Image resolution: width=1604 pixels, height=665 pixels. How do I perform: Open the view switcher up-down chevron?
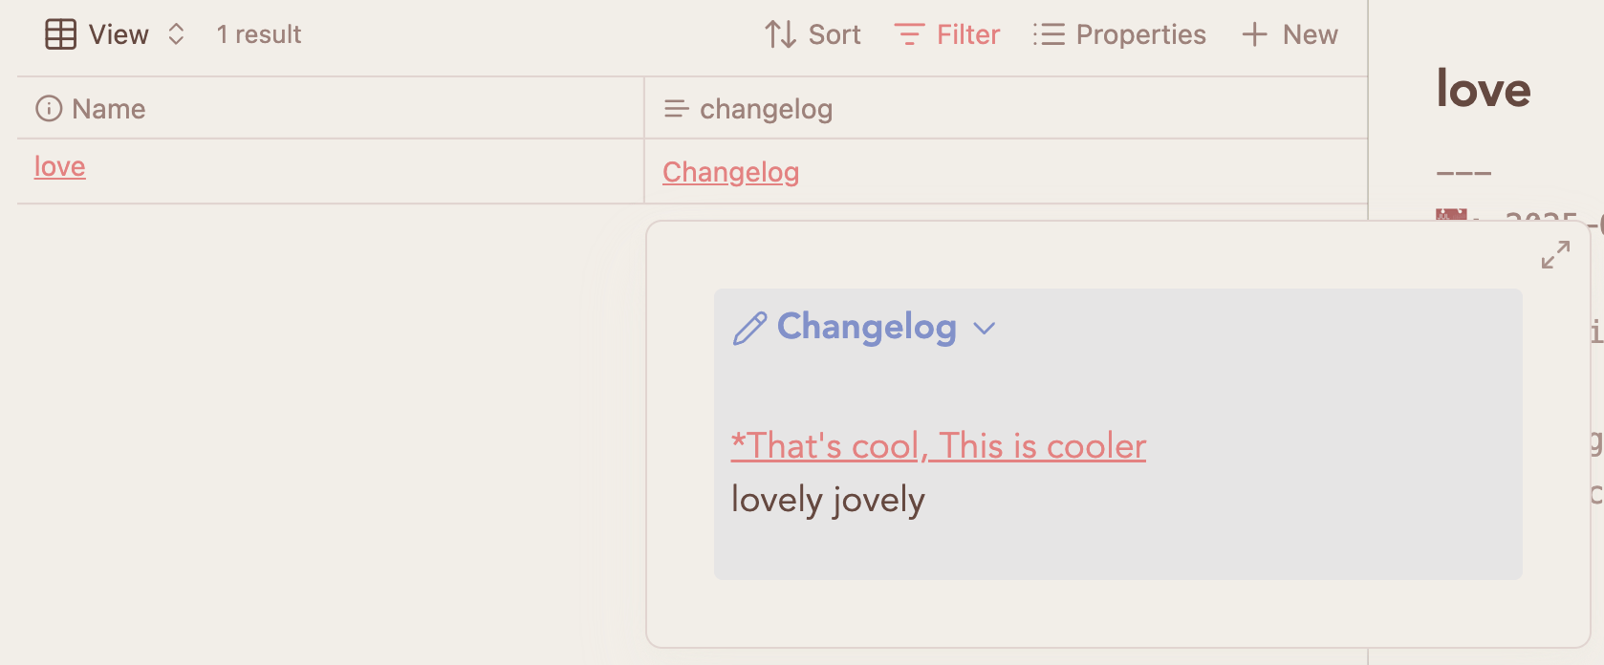click(176, 34)
